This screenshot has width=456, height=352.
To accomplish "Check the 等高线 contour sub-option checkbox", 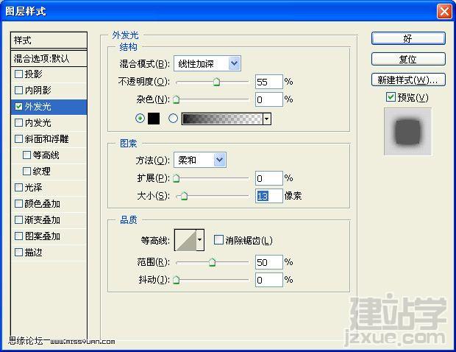I will pyautogui.click(x=26, y=155).
